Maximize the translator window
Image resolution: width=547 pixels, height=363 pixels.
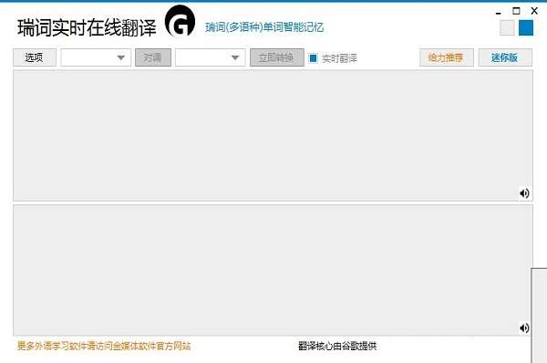pyautogui.click(x=516, y=11)
